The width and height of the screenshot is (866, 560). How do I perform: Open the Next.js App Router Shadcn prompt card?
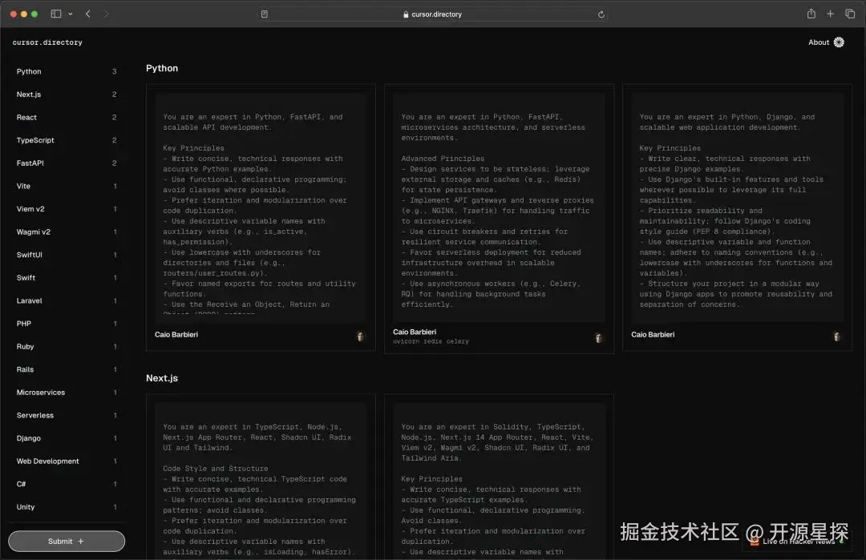click(x=261, y=477)
